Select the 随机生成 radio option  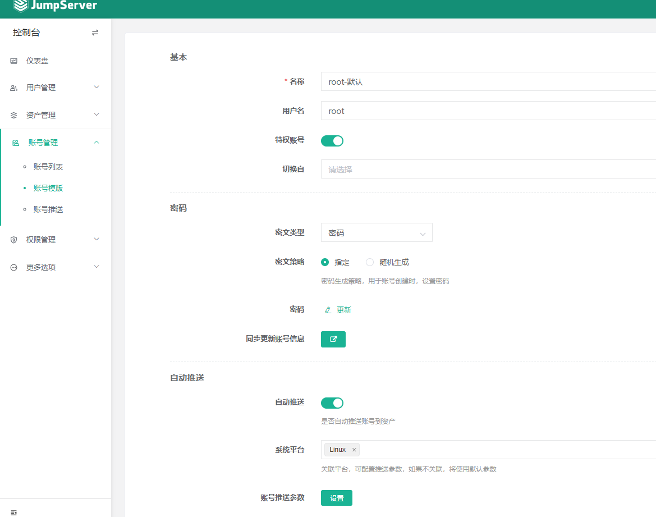[x=370, y=263]
